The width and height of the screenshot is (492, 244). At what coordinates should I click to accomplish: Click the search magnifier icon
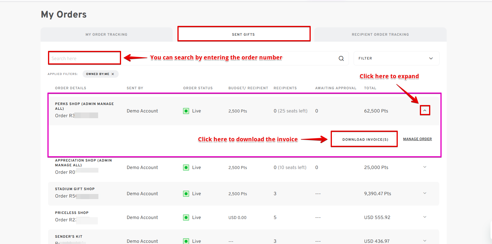tap(341, 59)
